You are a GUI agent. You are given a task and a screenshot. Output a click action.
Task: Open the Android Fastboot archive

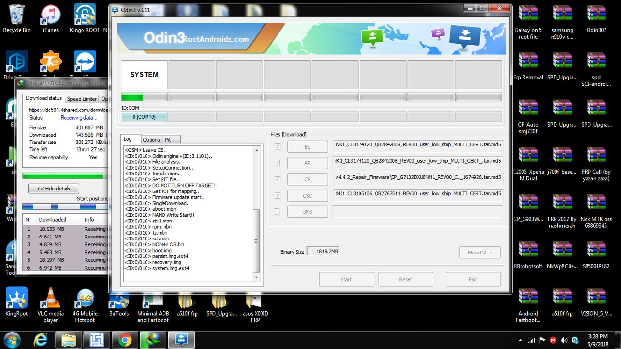tap(528, 306)
